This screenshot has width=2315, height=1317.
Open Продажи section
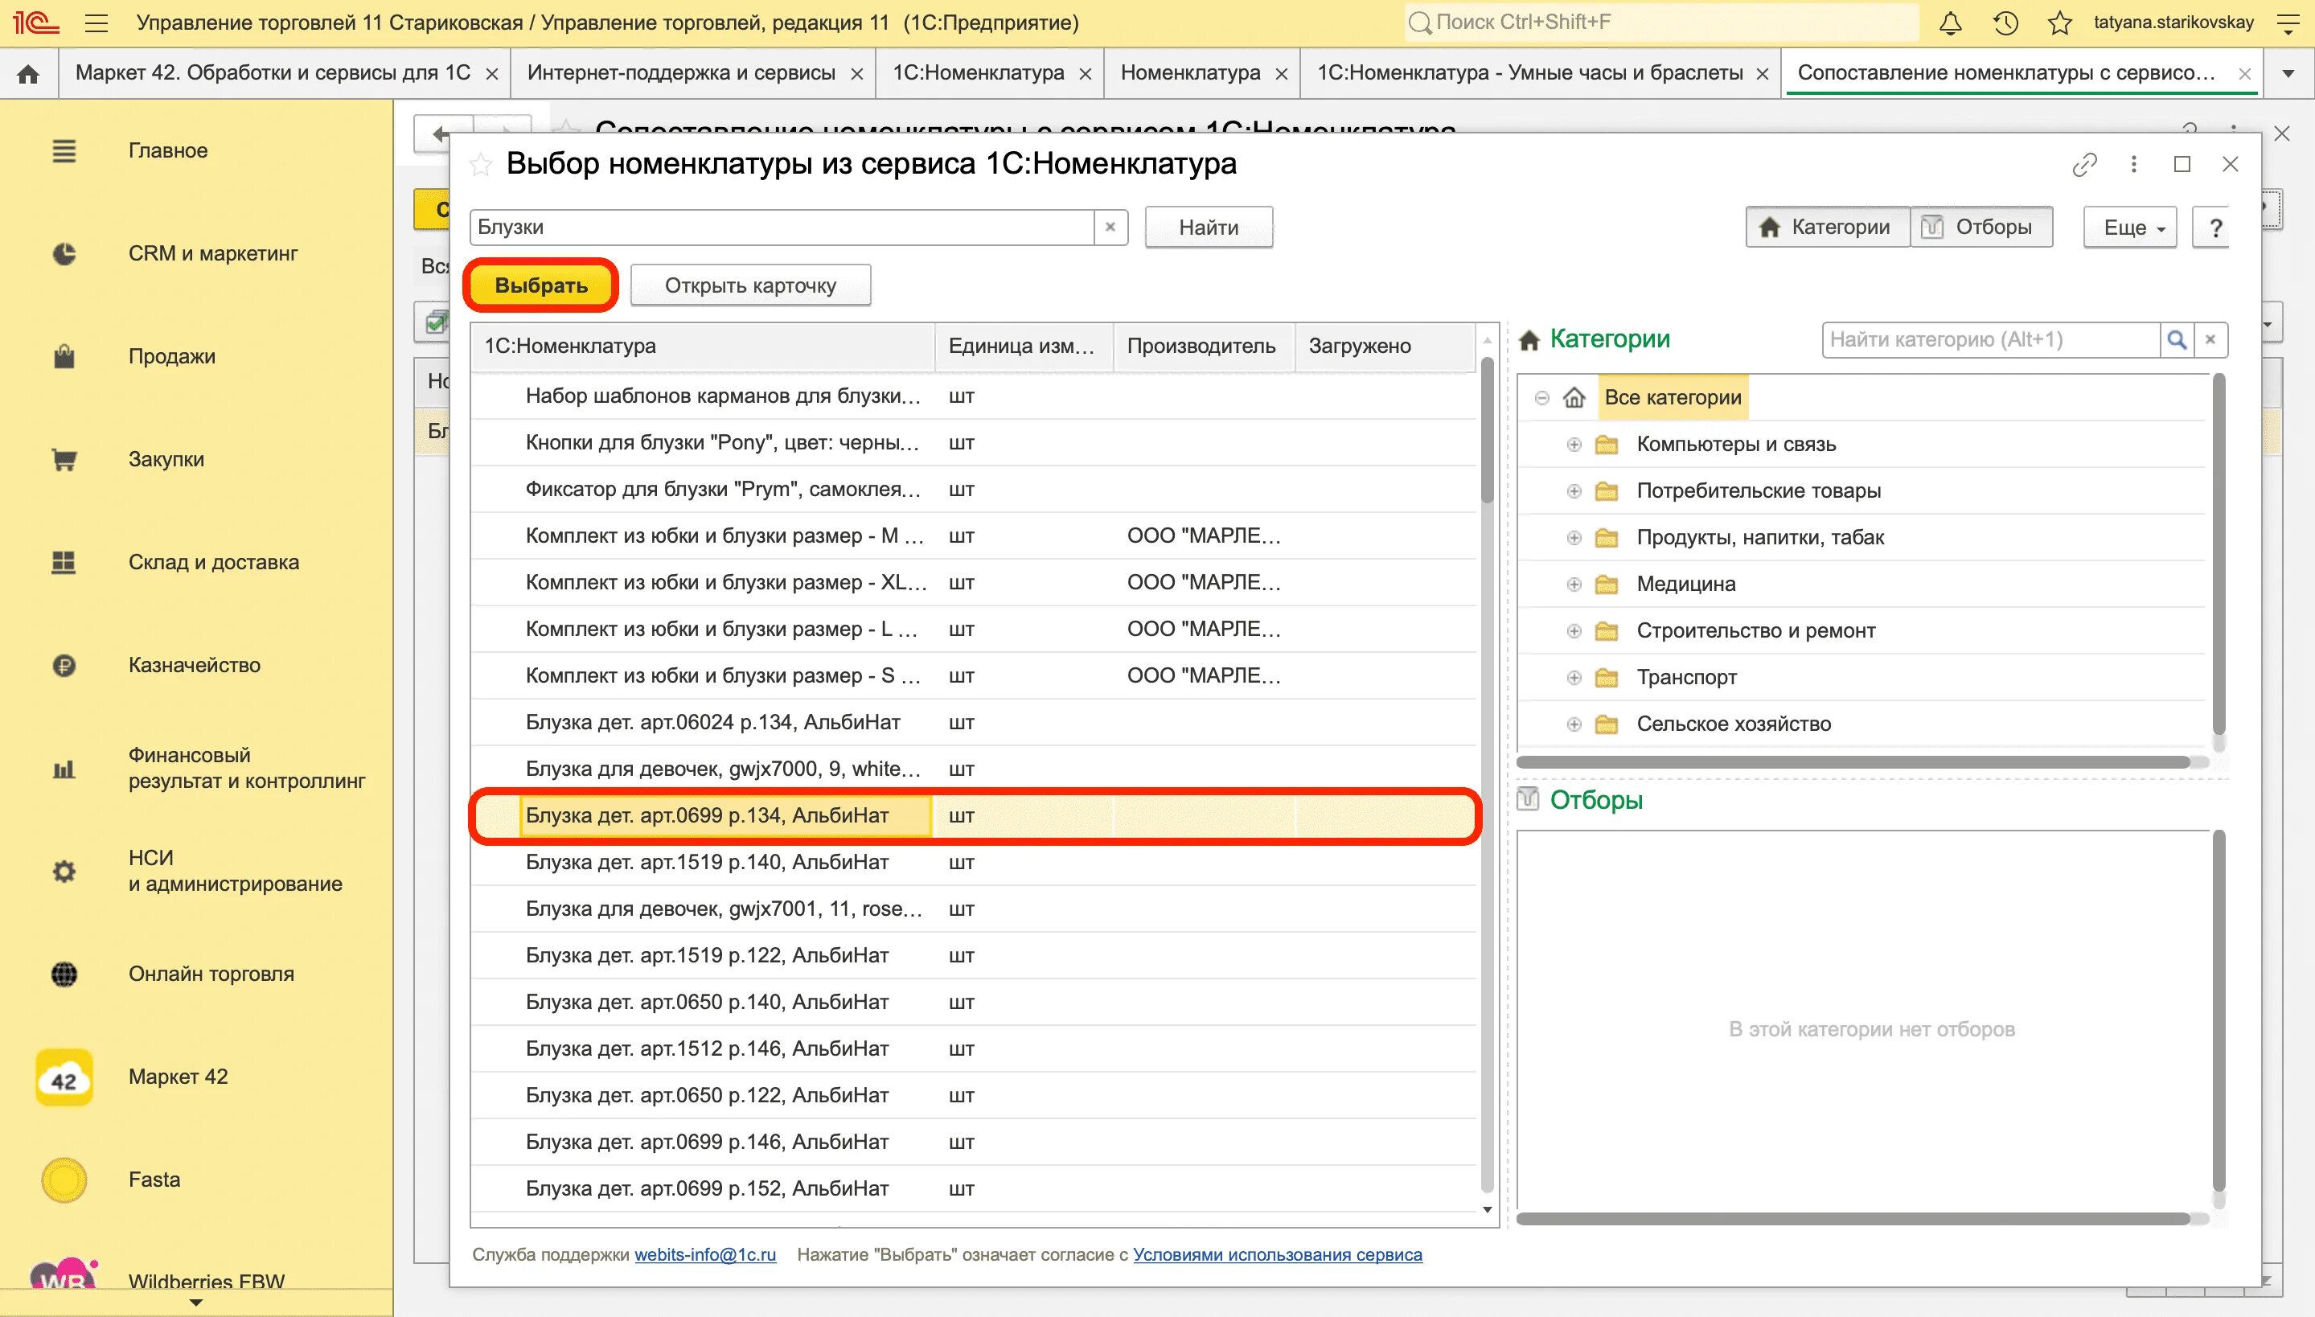(x=172, y=356)
